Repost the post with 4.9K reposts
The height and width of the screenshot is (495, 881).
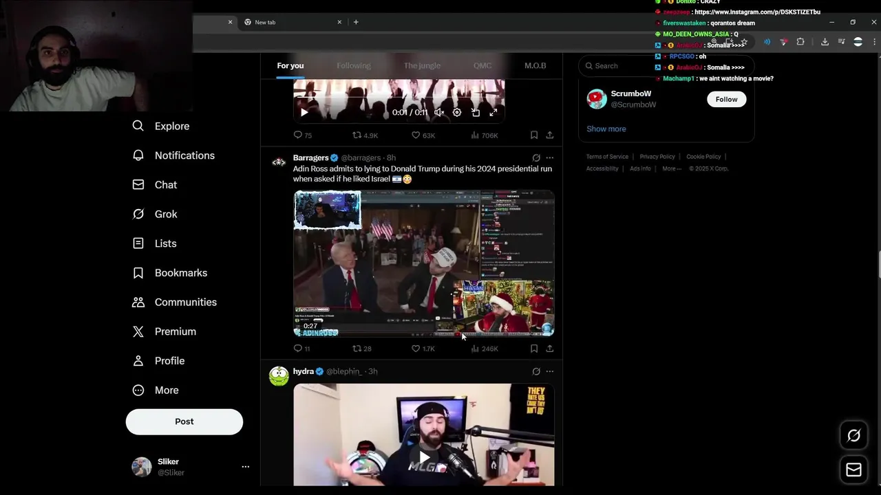point(365,135)
